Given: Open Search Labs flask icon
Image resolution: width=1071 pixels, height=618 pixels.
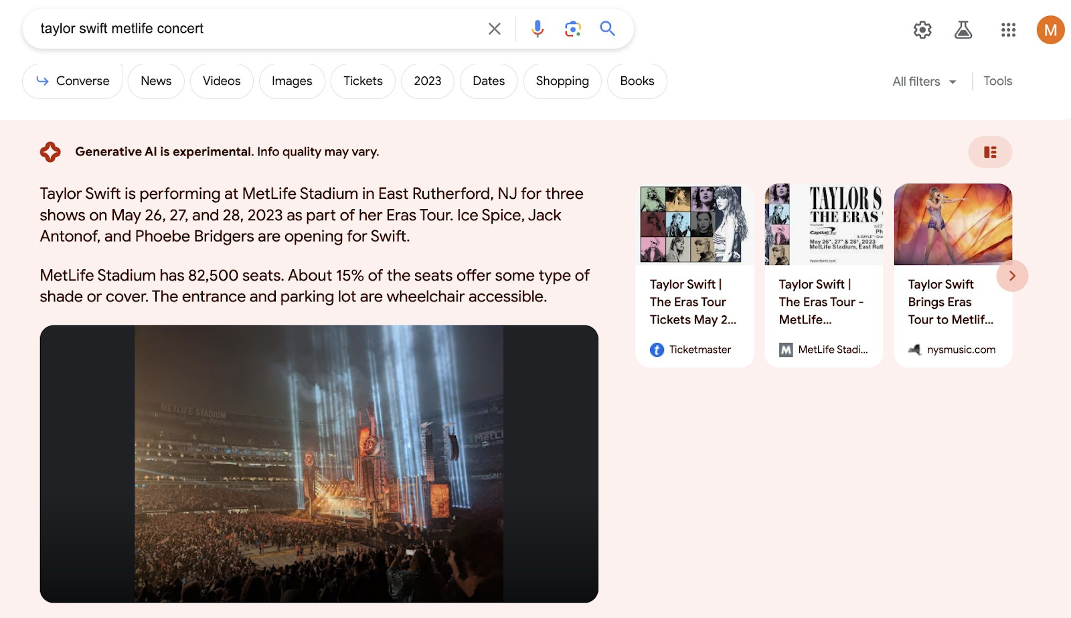Looking at the screenshot, I should pyautogui.click(x=963, y=30).
